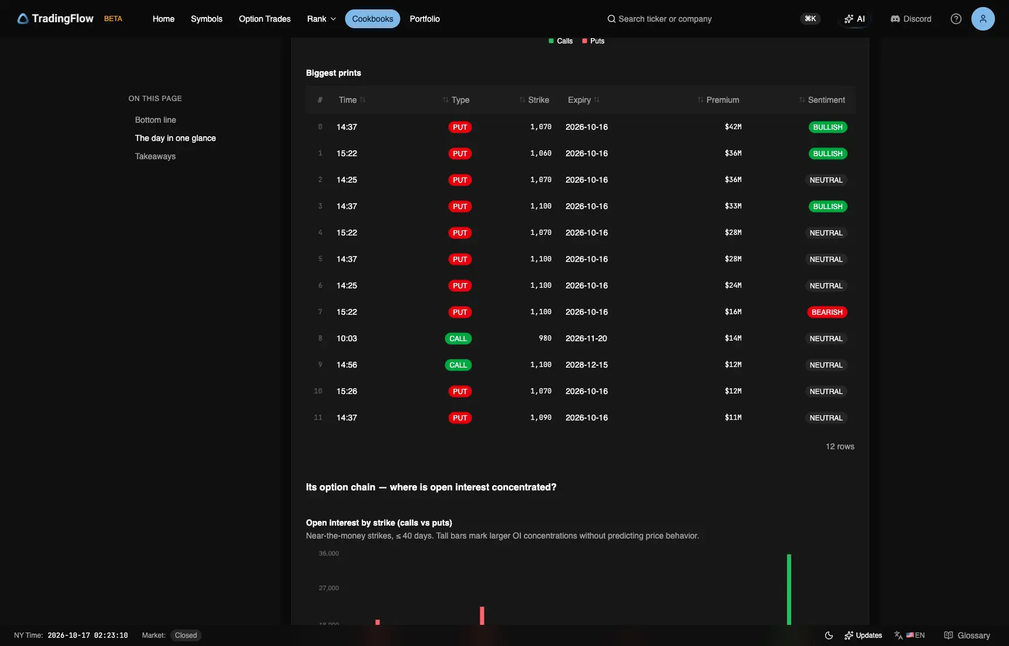Go to the Home tab
The width and height of the screenshot is (1009, 646).
point(163,19)
